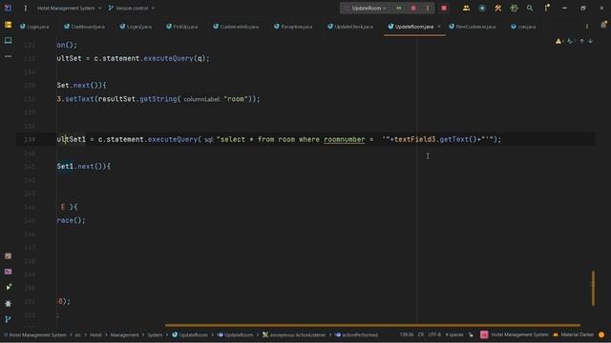611x343 pixels.
Task: Click the 139:36 caret position indicator
Action: coord(407,334)
